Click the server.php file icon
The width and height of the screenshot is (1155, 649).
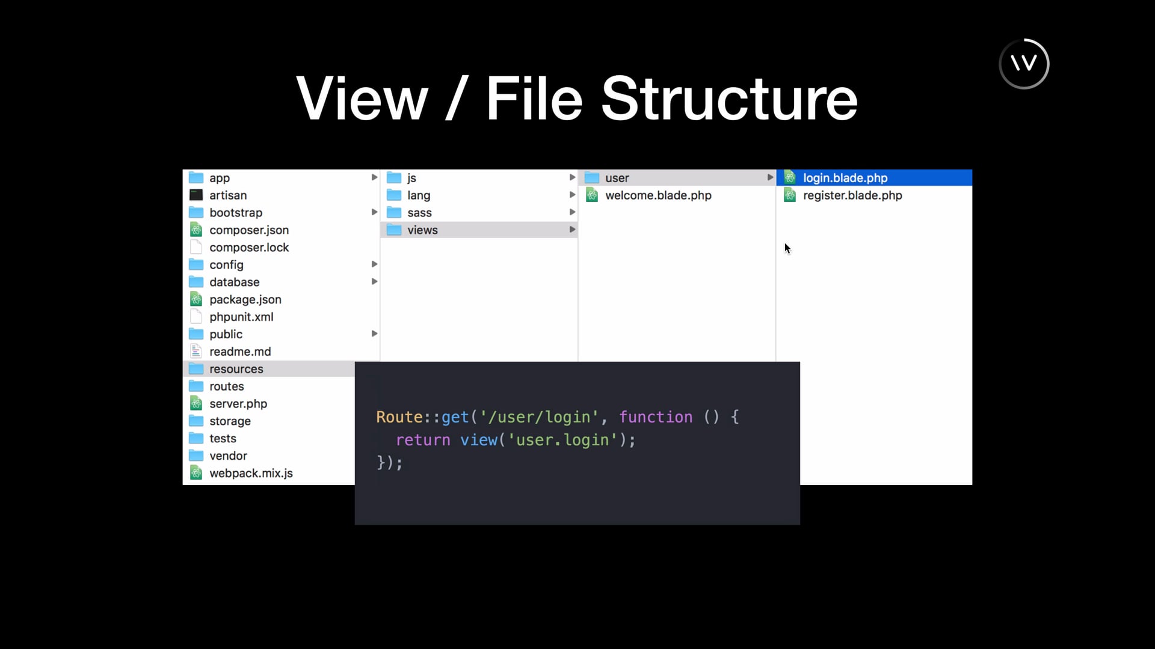[x=196, y=403]
